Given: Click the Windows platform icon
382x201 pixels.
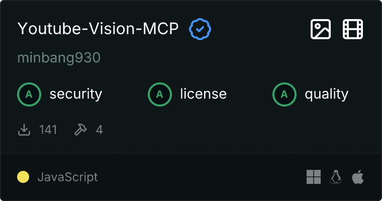Looking at the screenshot, I should click(314, 177).
